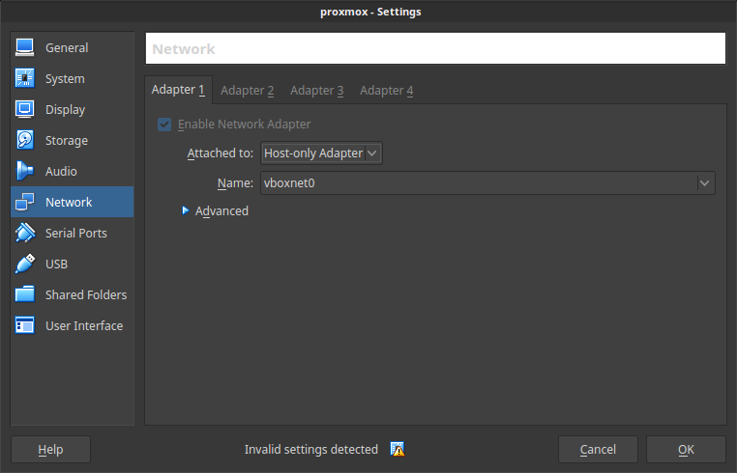
Task: Click the Advanced label text
Action: click(221, 210)
